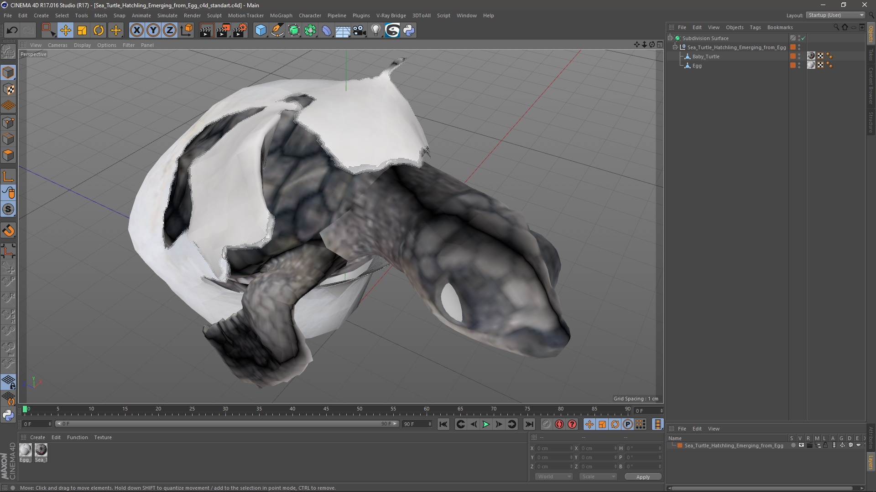The height and width of the screenshot is (492, 876).
Task: Switch to Texture mode in left palette
Action: (x=8, y=89)
